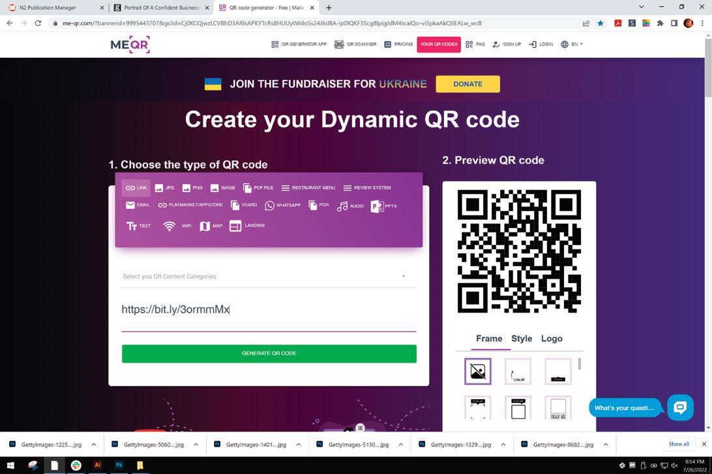Image resolution: width=712 pixels, height=474 pixels.
Task: Open the Pricing page
Action: pyautogui.click(x=398, y=44)
